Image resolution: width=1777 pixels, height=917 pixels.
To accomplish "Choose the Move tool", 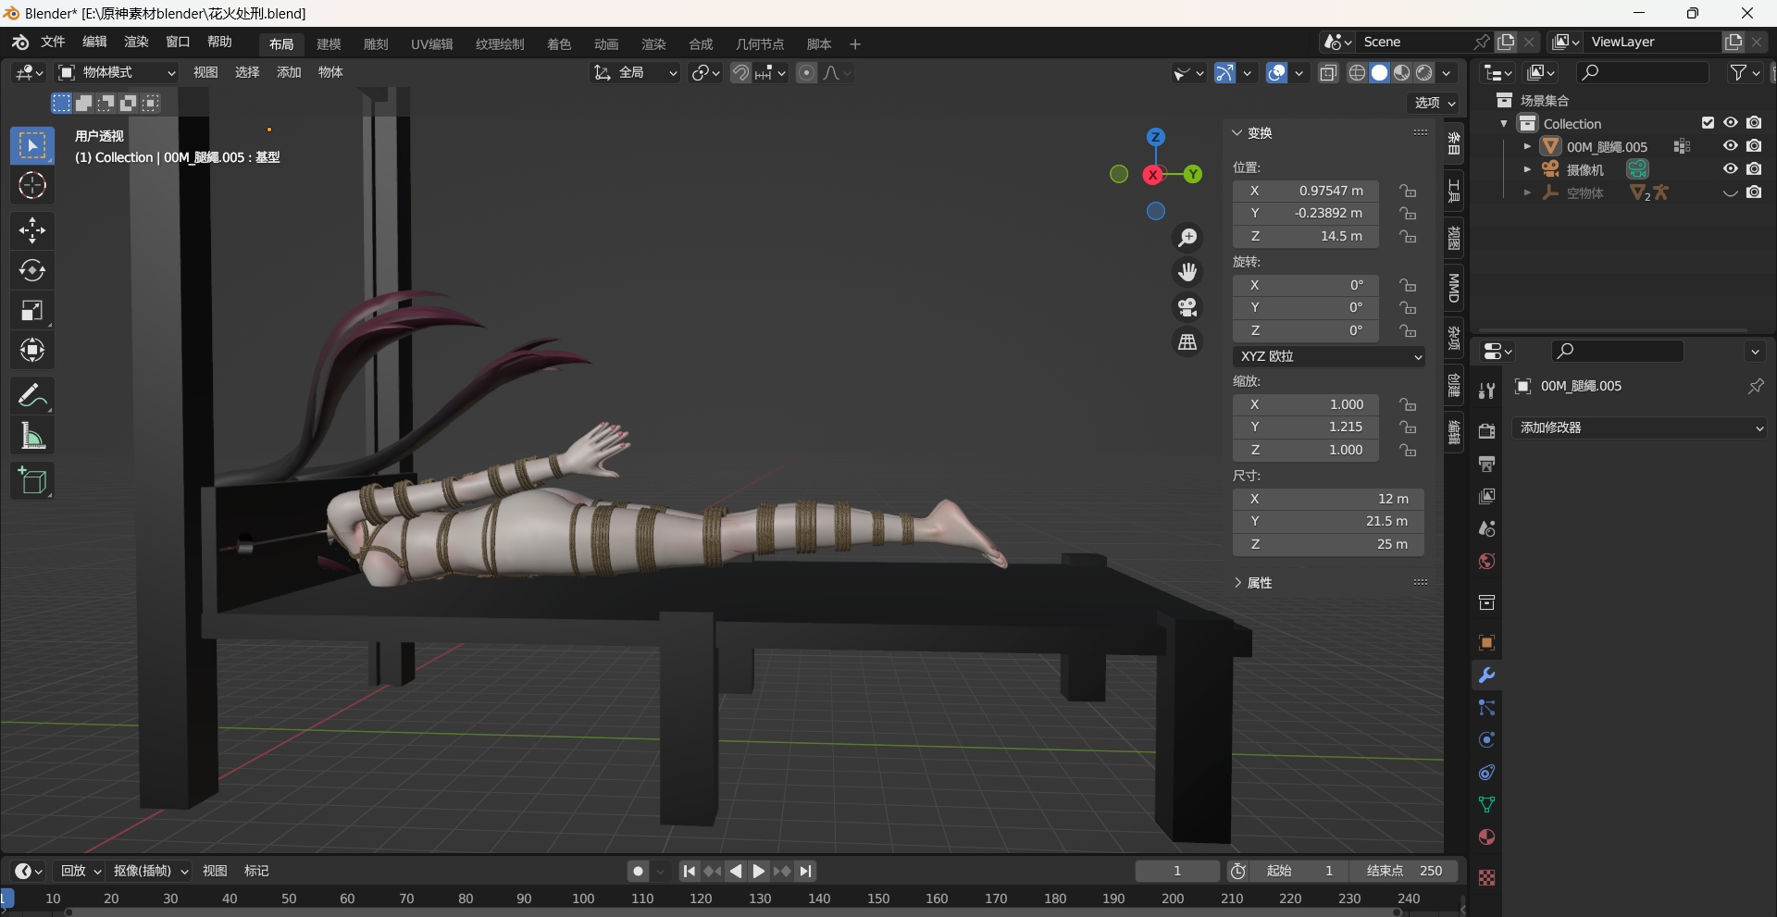I will click(32, 230).
